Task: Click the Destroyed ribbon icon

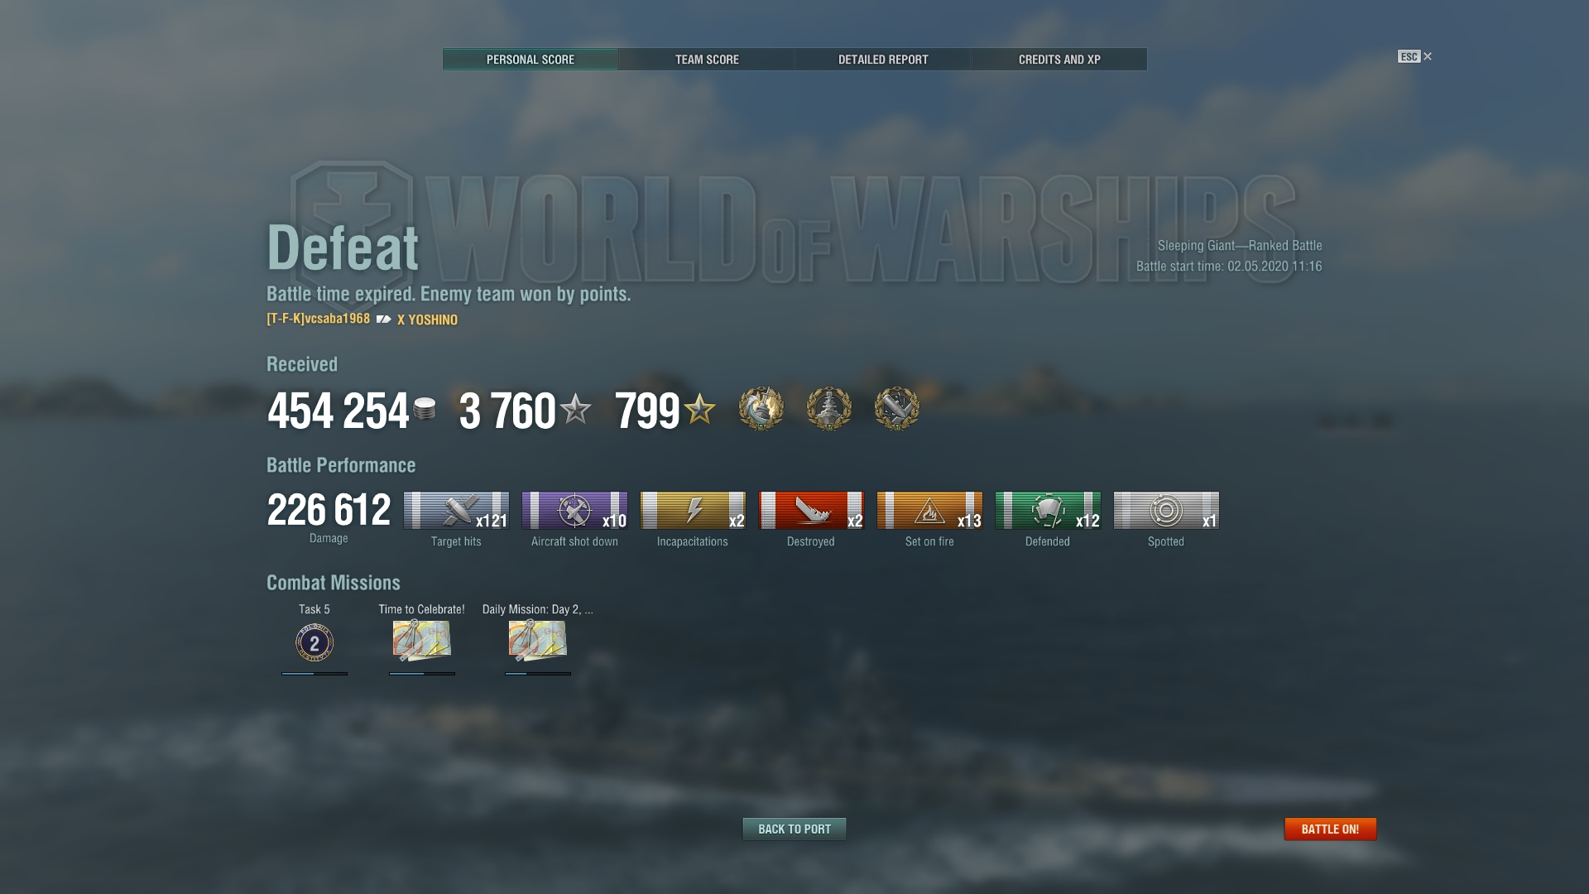Action: 811,510
